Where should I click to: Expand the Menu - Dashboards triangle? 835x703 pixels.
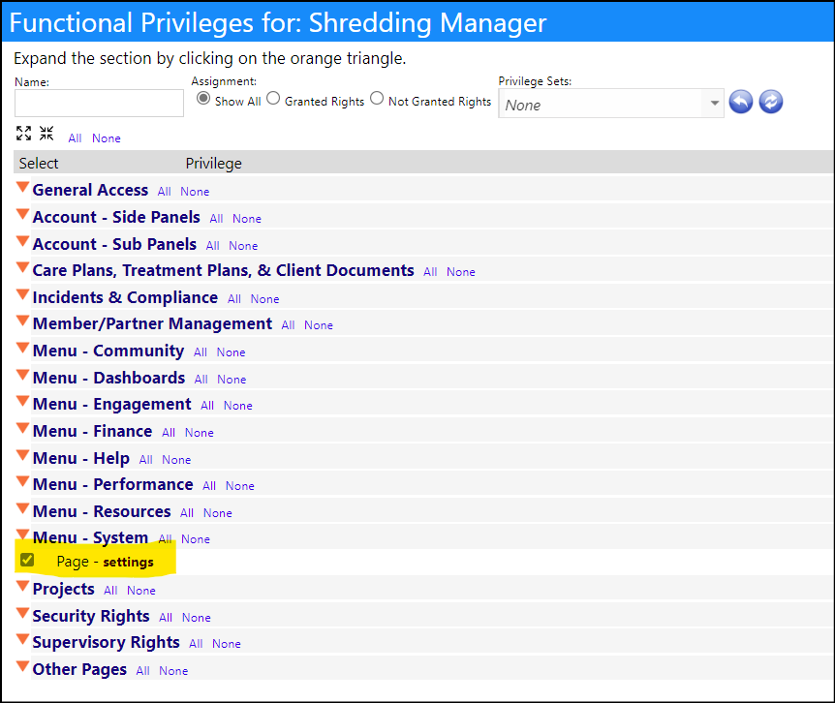click(22, 375)
